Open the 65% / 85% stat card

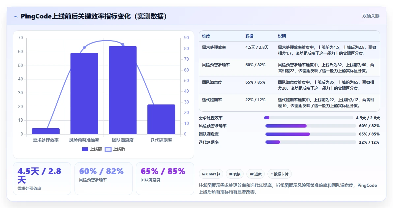tap(165, 179)
